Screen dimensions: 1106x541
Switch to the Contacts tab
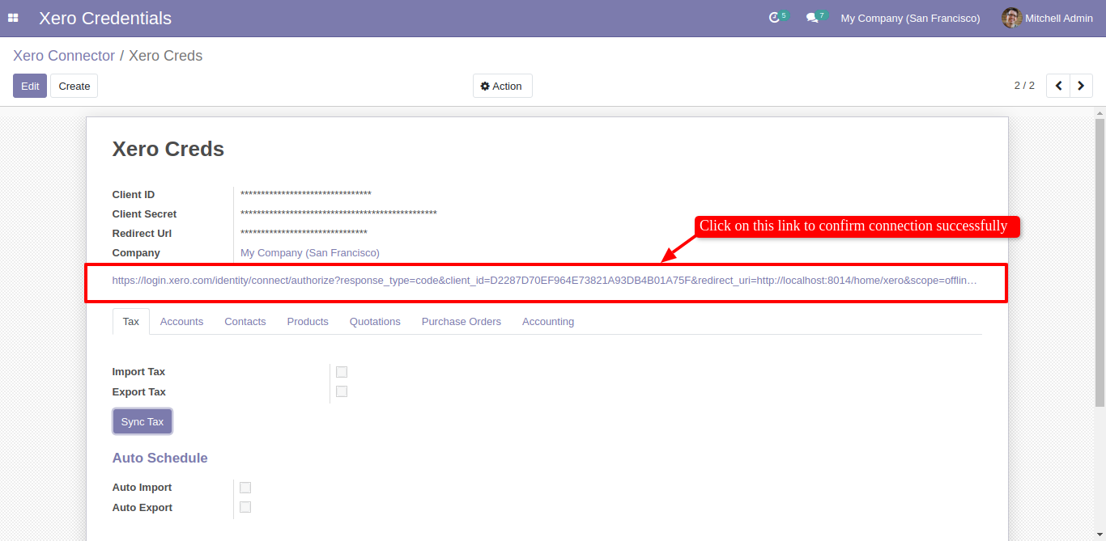click(x=245, y=321)
